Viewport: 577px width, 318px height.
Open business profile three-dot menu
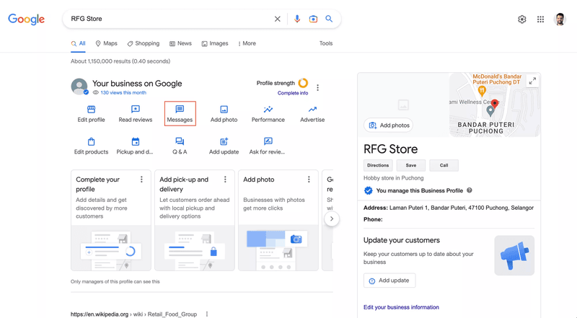tap(317, 87)
